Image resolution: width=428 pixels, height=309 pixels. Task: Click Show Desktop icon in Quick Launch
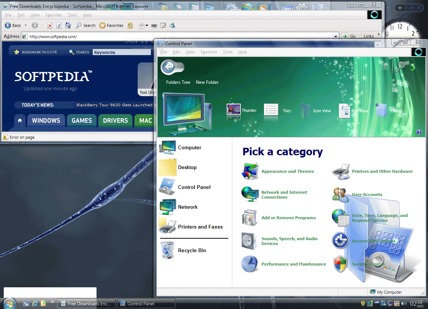tap(26, 303)
